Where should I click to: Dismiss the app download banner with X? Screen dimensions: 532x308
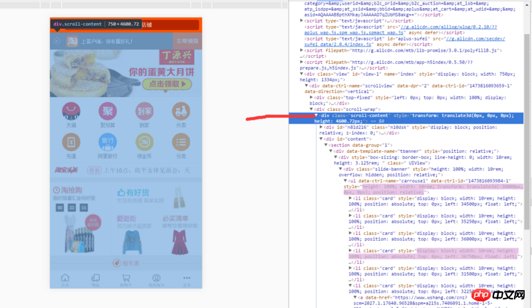point(57,41)
